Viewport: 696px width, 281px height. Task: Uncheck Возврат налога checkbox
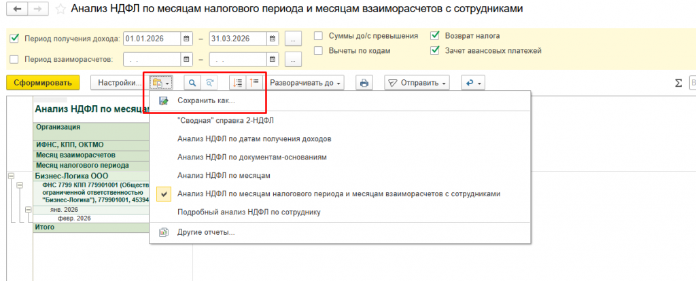435,36
